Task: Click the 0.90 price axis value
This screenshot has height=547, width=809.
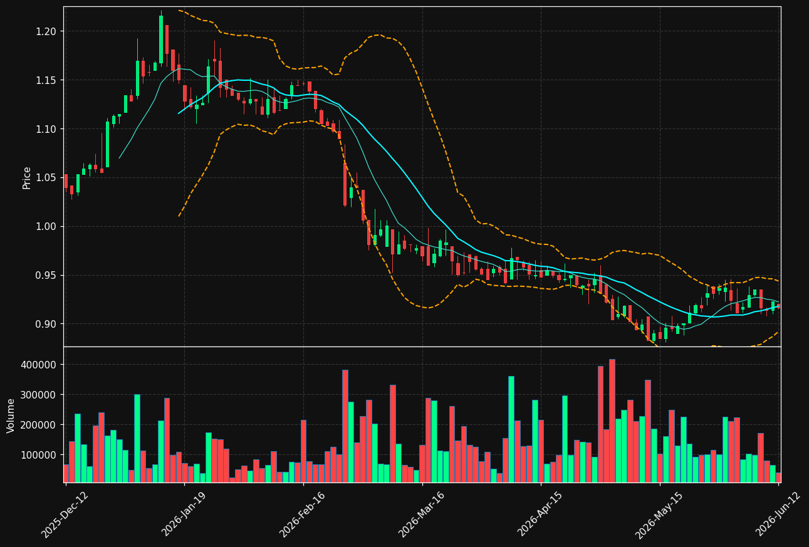Action: (46, 324)
